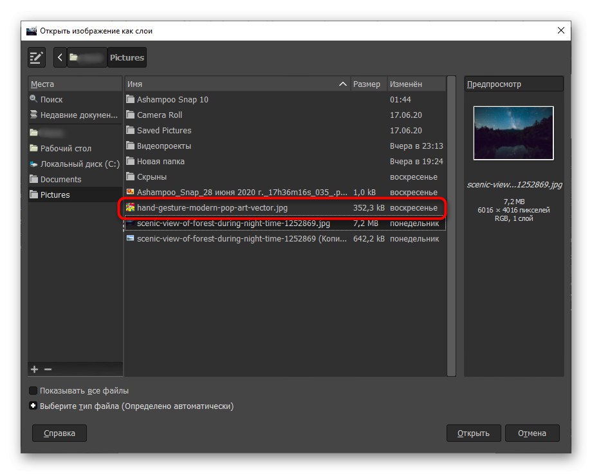Click the GIMP icon in title bar
The image size is (592, 474).
[x=32, y=31]
